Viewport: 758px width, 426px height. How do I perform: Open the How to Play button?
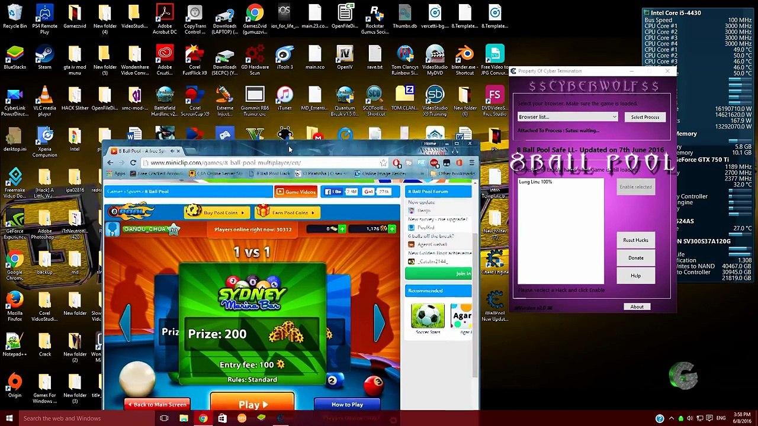coord(347,405)
